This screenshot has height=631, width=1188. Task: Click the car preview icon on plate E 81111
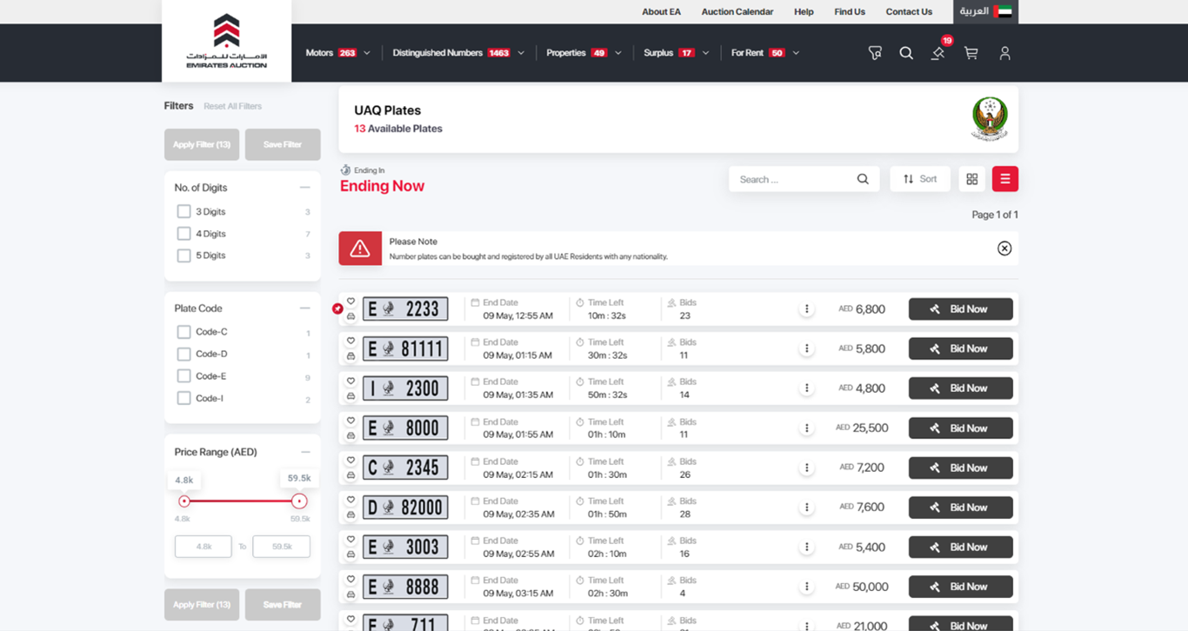[x=350, y=356]
